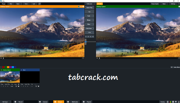Click the vMix app icon in title bar
The width and height of the screenshot is (180, 103).
point(1,1)
